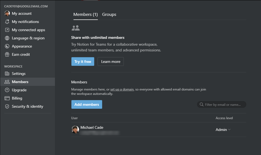Click the building icon for workspace Settings

(x=7, y=74)
